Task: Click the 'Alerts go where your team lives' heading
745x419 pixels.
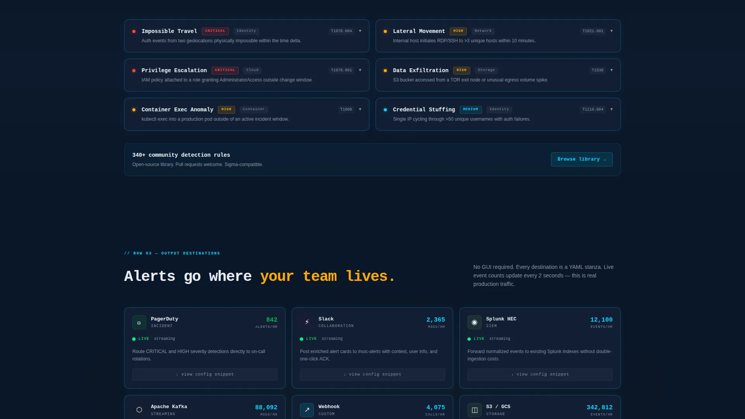Action: pos(260,276)
